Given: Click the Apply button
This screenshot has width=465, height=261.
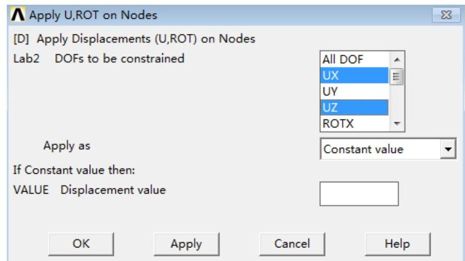Looking at the screenshot, I should click(x=186, y=243).
